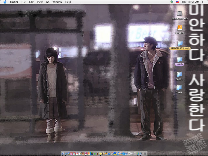Click the Macintosh HD label
The image size is (208, 156).
(180, 18)
